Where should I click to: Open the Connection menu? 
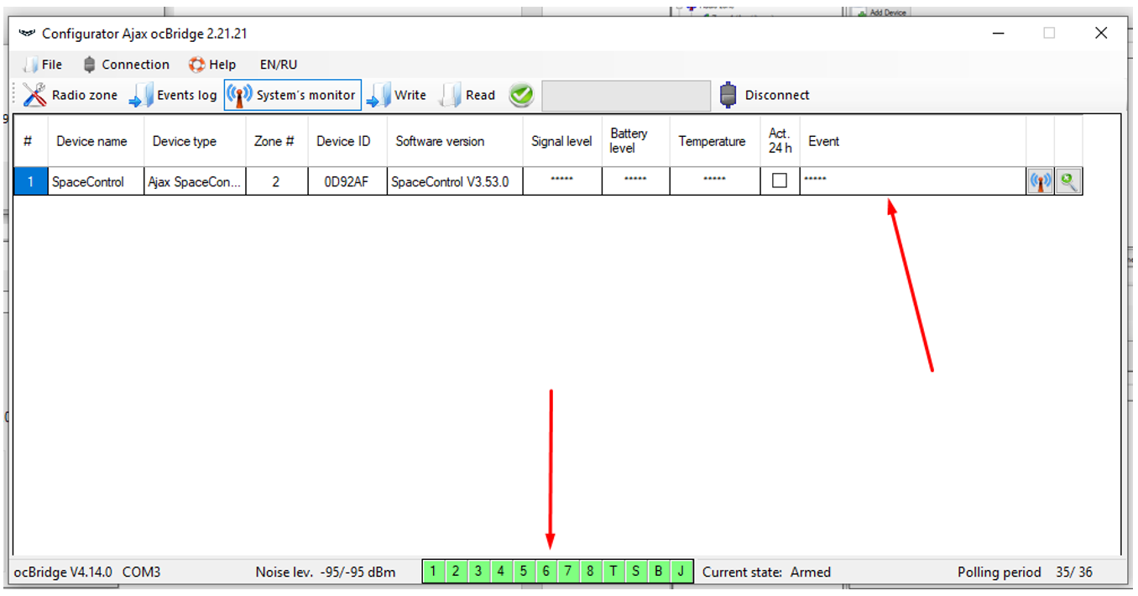pos(126,65)
